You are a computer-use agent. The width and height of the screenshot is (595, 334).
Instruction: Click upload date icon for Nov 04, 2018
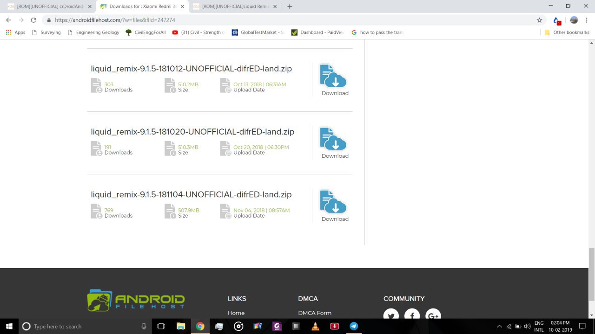(x=225, y=211)
